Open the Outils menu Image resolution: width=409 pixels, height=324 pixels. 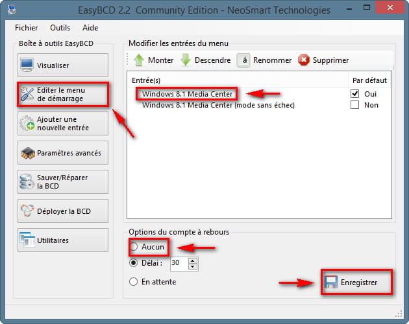point(60,28)
